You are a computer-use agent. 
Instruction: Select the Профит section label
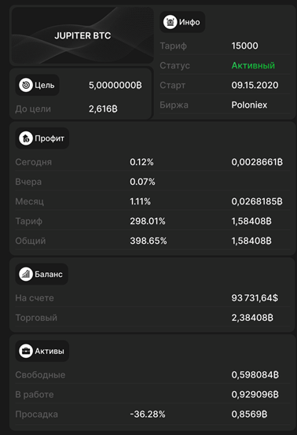point(49,138)
